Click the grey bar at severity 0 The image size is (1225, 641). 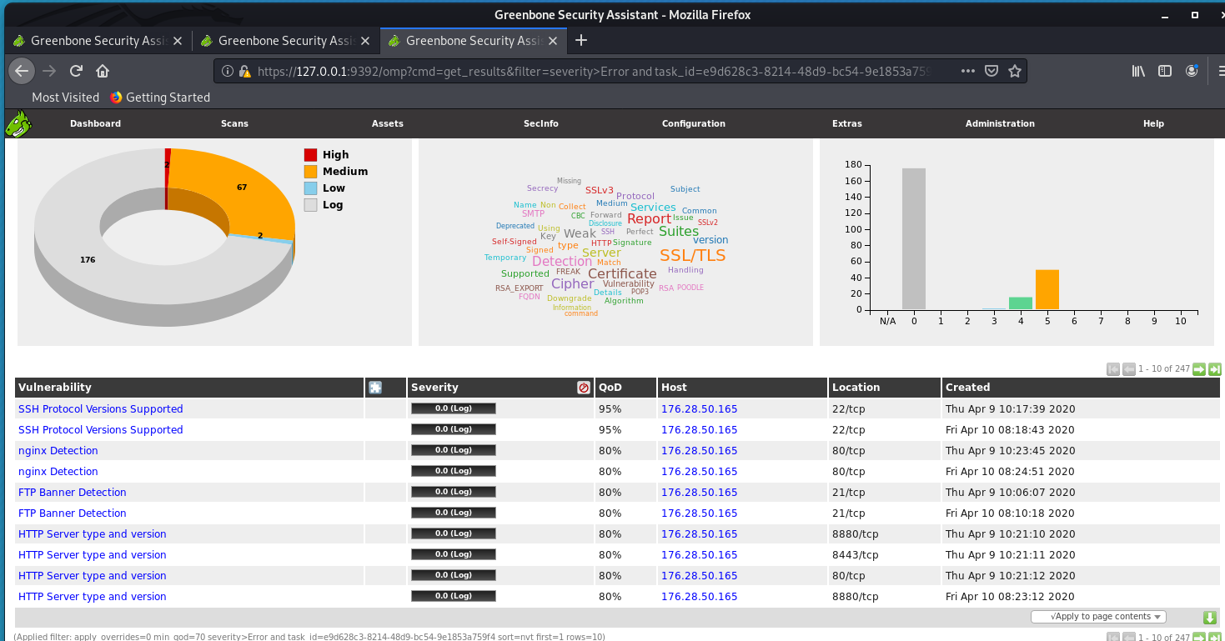(914, 238)
